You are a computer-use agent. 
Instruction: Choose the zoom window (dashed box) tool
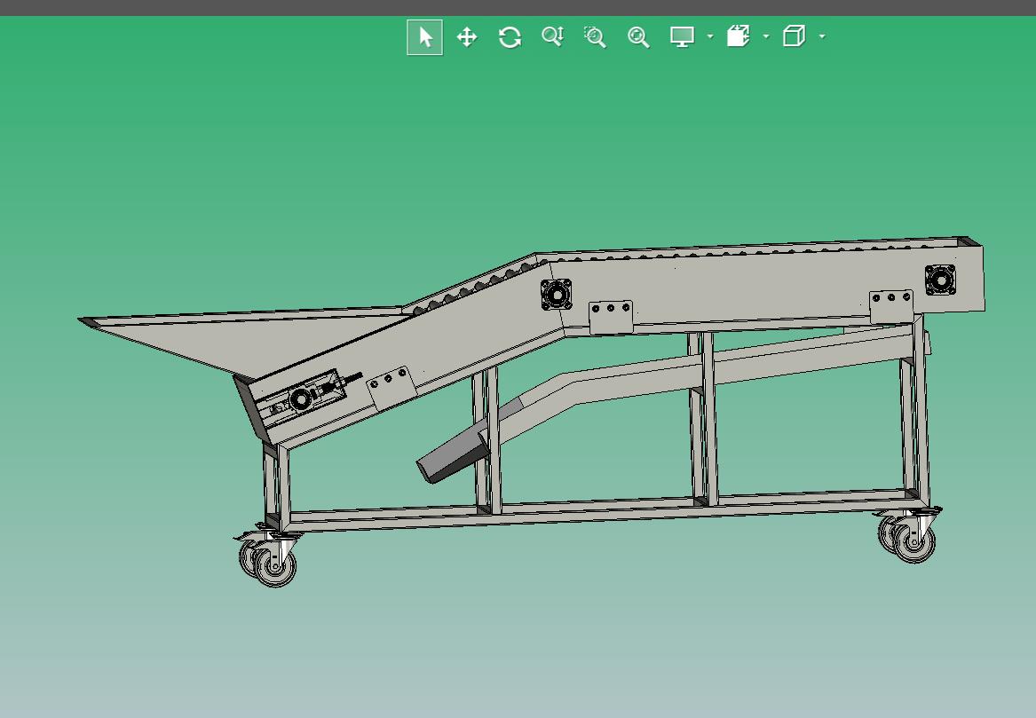pos(596,37)
